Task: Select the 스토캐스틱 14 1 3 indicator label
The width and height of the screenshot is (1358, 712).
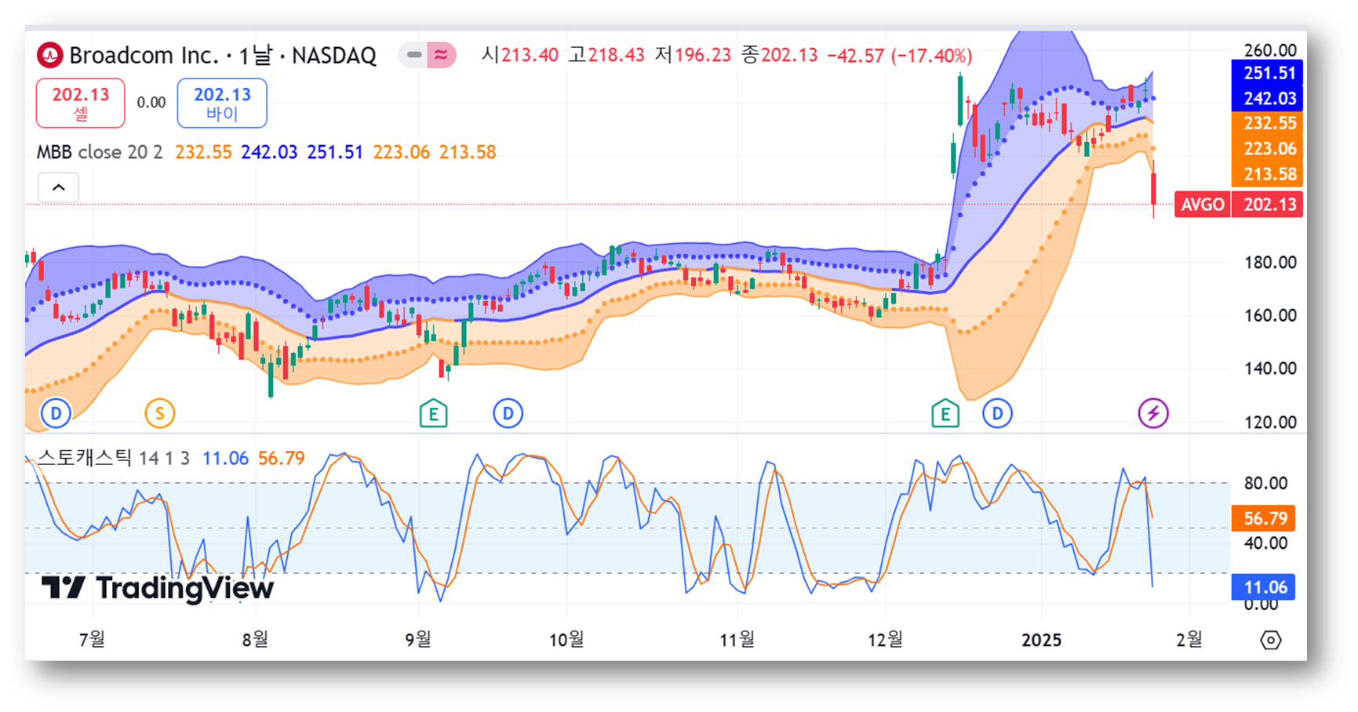Action: pos(114,458)
